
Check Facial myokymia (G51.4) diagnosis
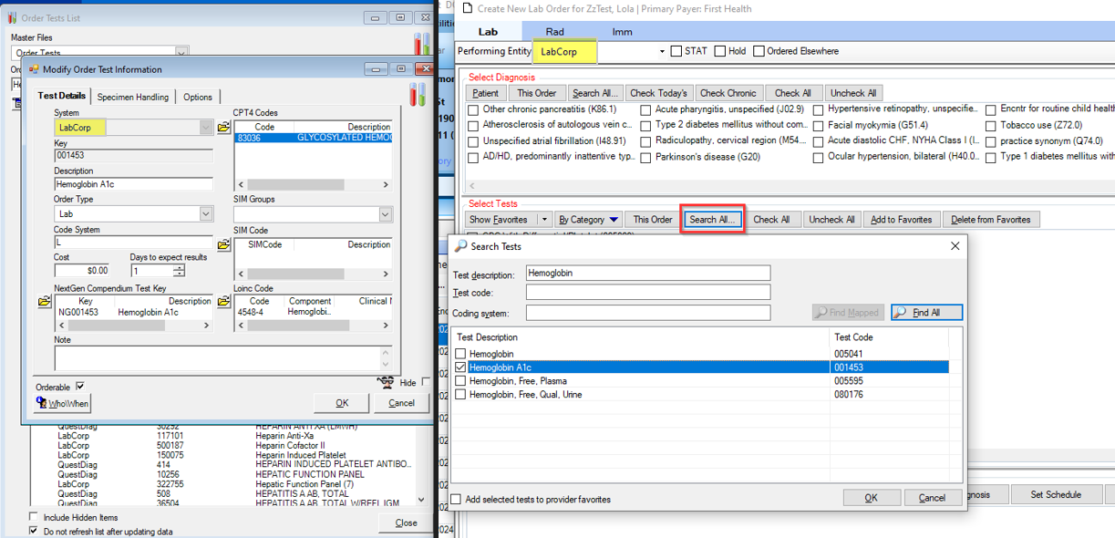(x=818, y=126)
